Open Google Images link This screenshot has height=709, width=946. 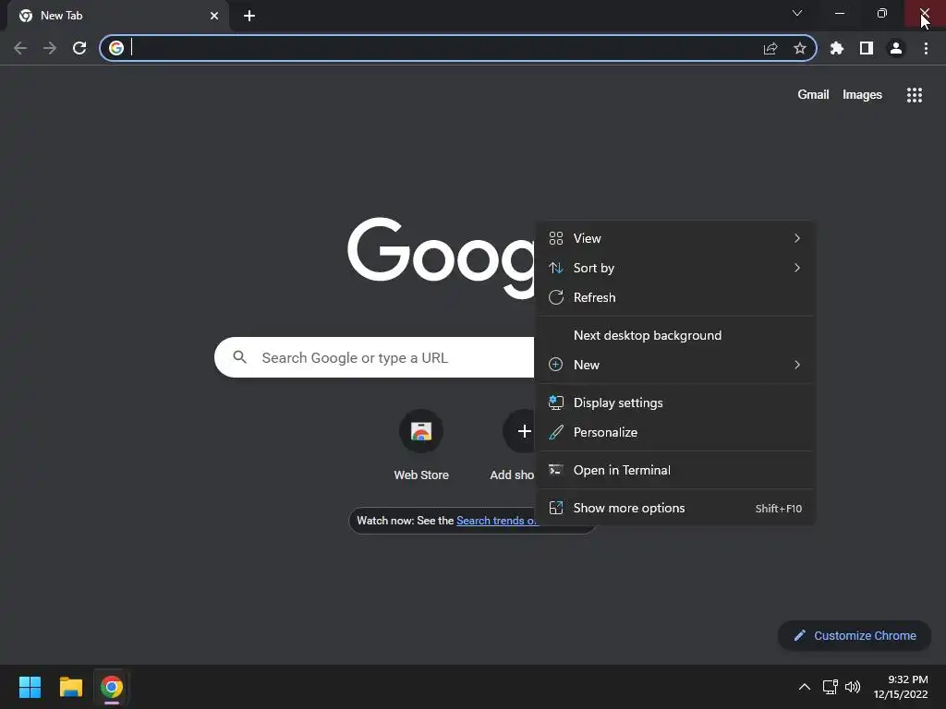point(862,95)
